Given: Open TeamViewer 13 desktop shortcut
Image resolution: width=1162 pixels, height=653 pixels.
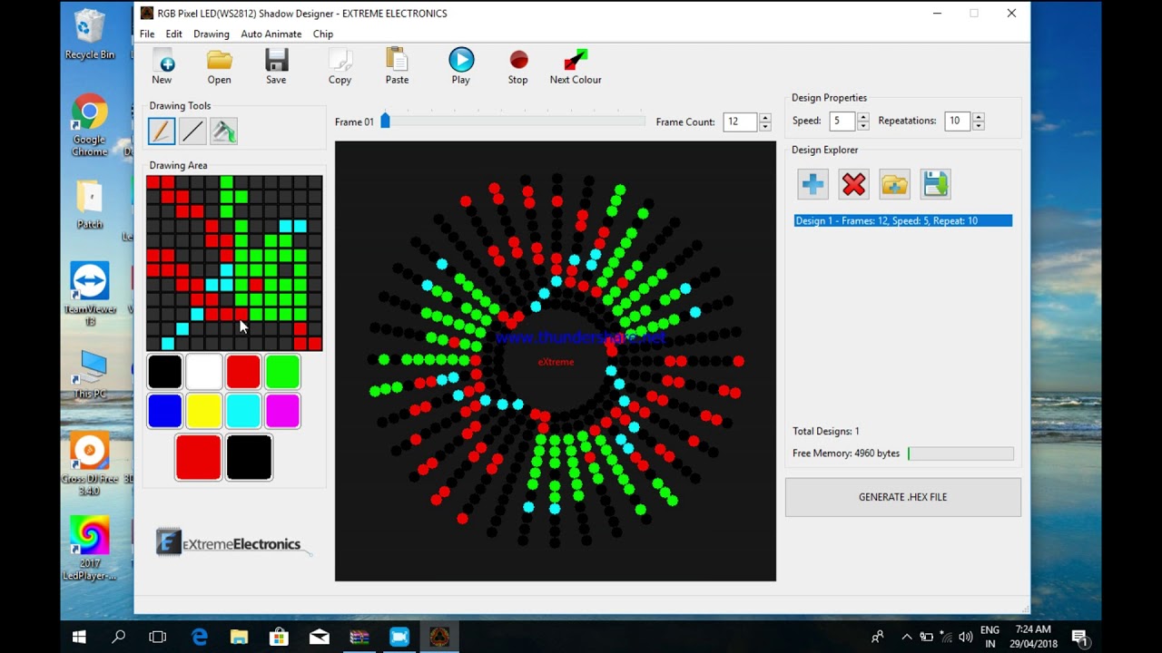Looking at the screenshot, I should pos(90,294).
